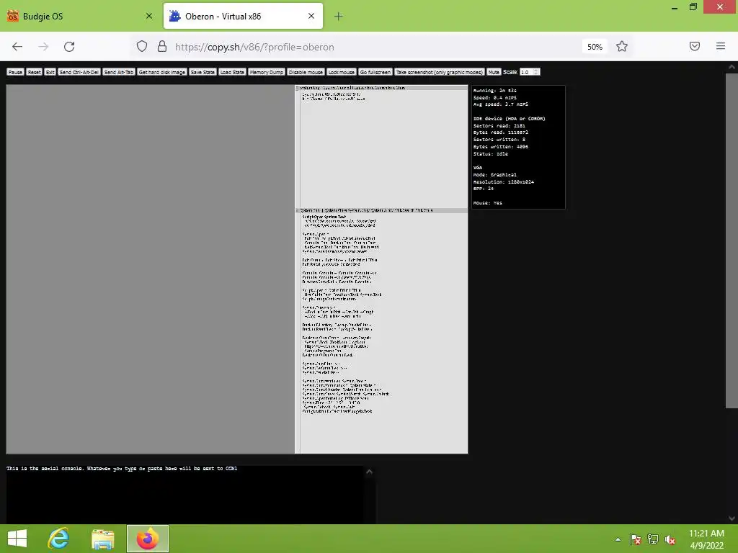
Task: Click the Reset button
Action: [x=35, y=72]
